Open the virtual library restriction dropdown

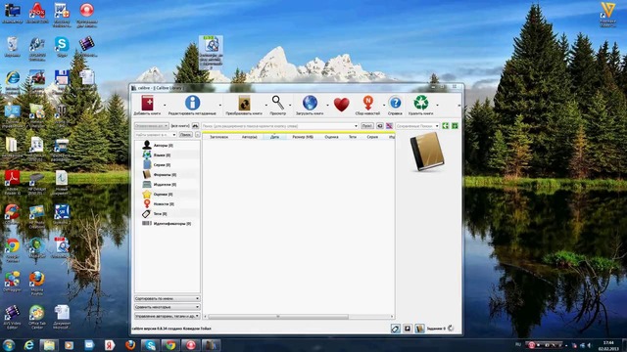tap(152, 126)
